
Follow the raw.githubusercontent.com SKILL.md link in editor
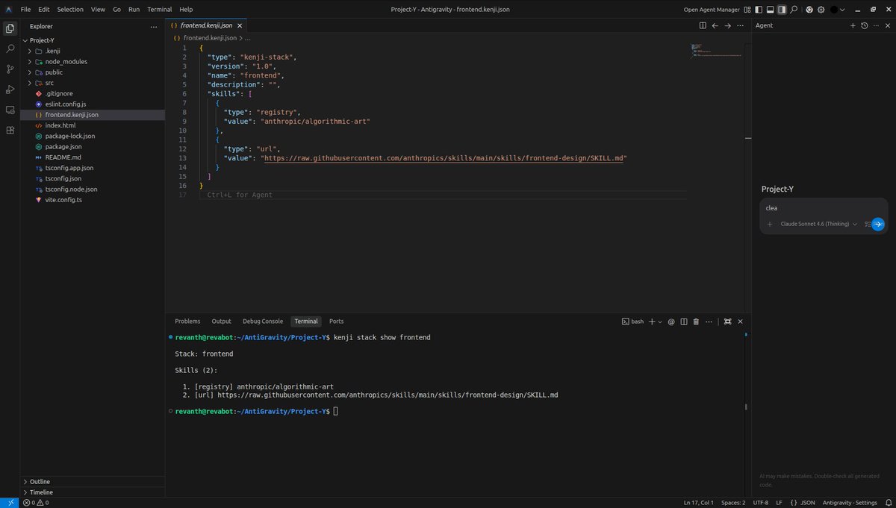[445, 159]
